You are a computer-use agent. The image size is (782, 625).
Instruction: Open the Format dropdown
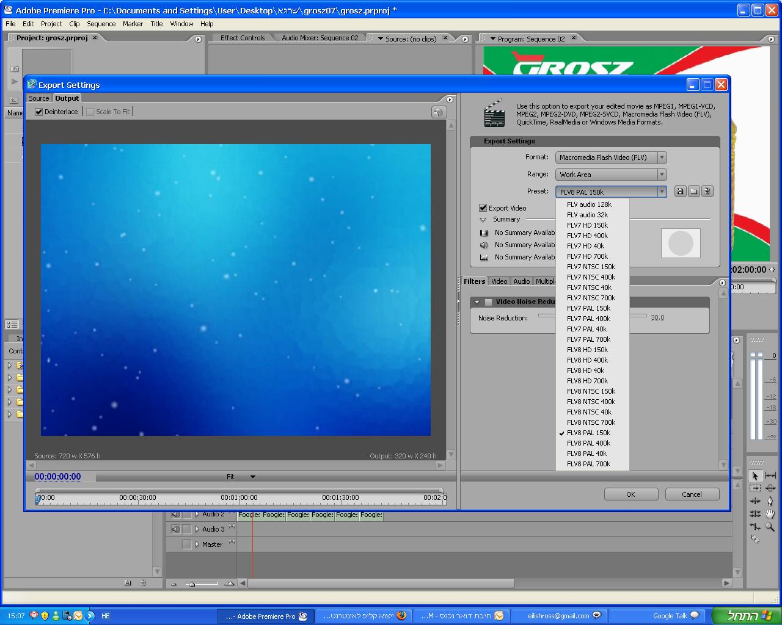[611, 157]
